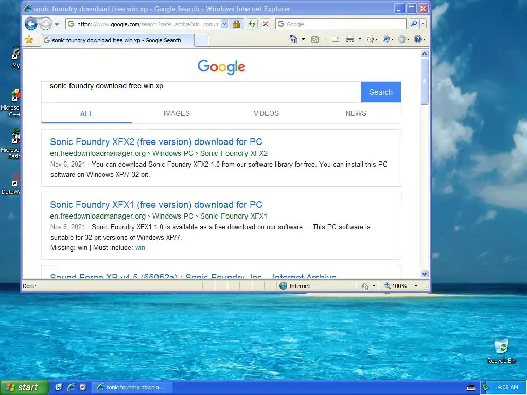This screenshot has width=527, height=395.
Task: Click the XFX1 breadcrumb URL text
Action: [x=159, y=217]
